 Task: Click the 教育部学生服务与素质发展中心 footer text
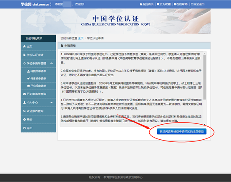[x=123, y=177]
